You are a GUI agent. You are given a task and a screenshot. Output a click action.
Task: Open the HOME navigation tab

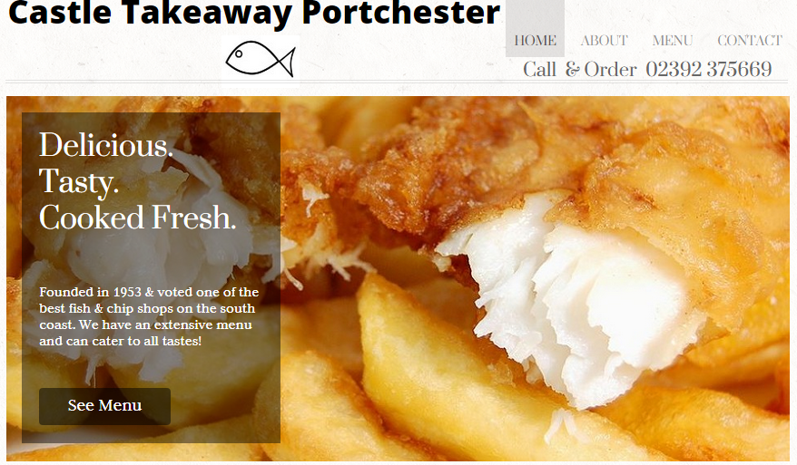tap(535, 40)
